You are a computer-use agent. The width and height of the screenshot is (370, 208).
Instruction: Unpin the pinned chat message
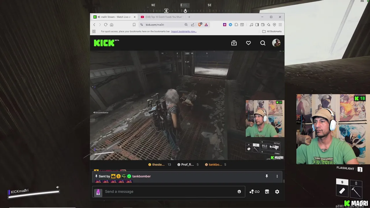click(x=267, y=176)
